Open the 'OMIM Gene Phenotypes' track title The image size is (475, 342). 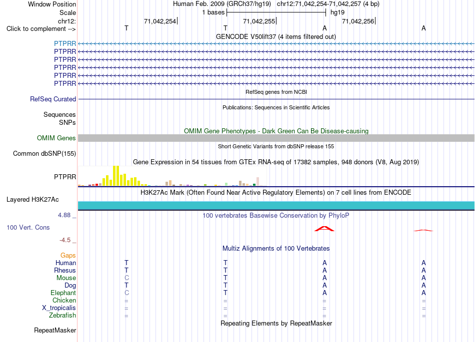276,131
